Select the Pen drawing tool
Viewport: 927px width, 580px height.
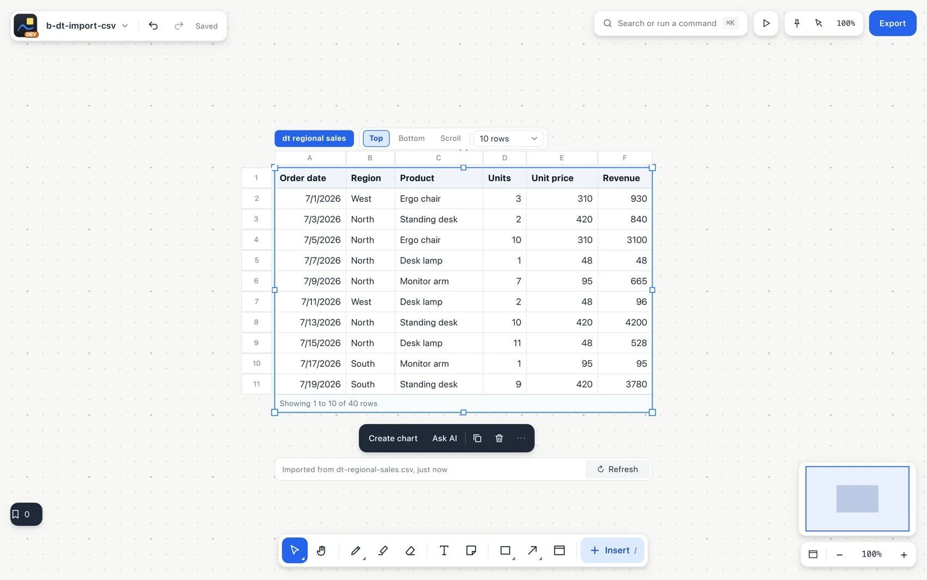356,550
